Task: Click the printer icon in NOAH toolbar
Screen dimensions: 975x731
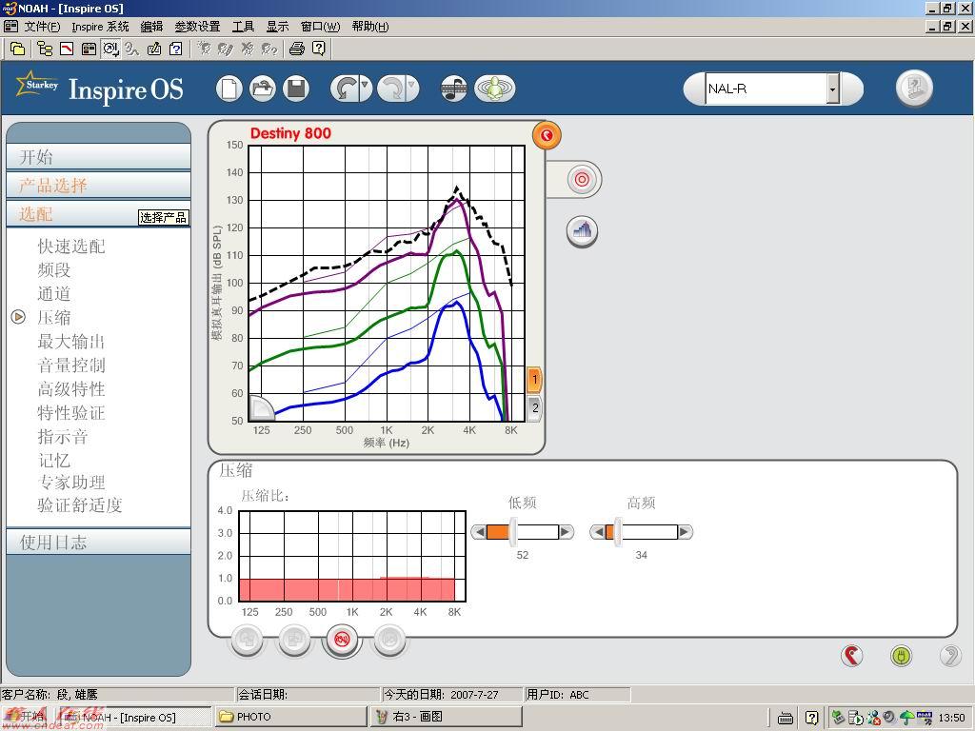Action: click(297, 49)
